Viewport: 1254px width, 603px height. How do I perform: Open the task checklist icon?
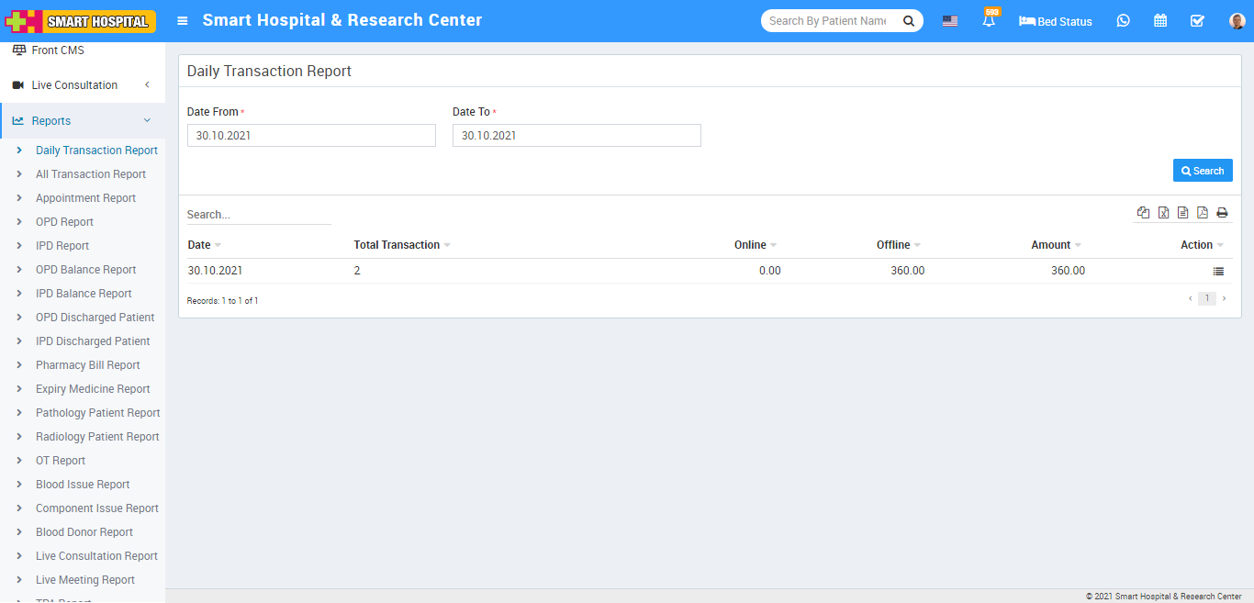tap(1197, 21)
